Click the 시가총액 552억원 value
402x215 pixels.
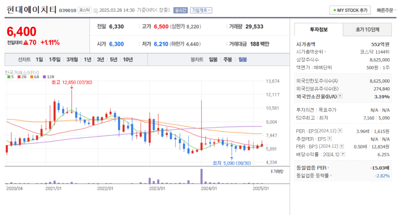[380, 44]
